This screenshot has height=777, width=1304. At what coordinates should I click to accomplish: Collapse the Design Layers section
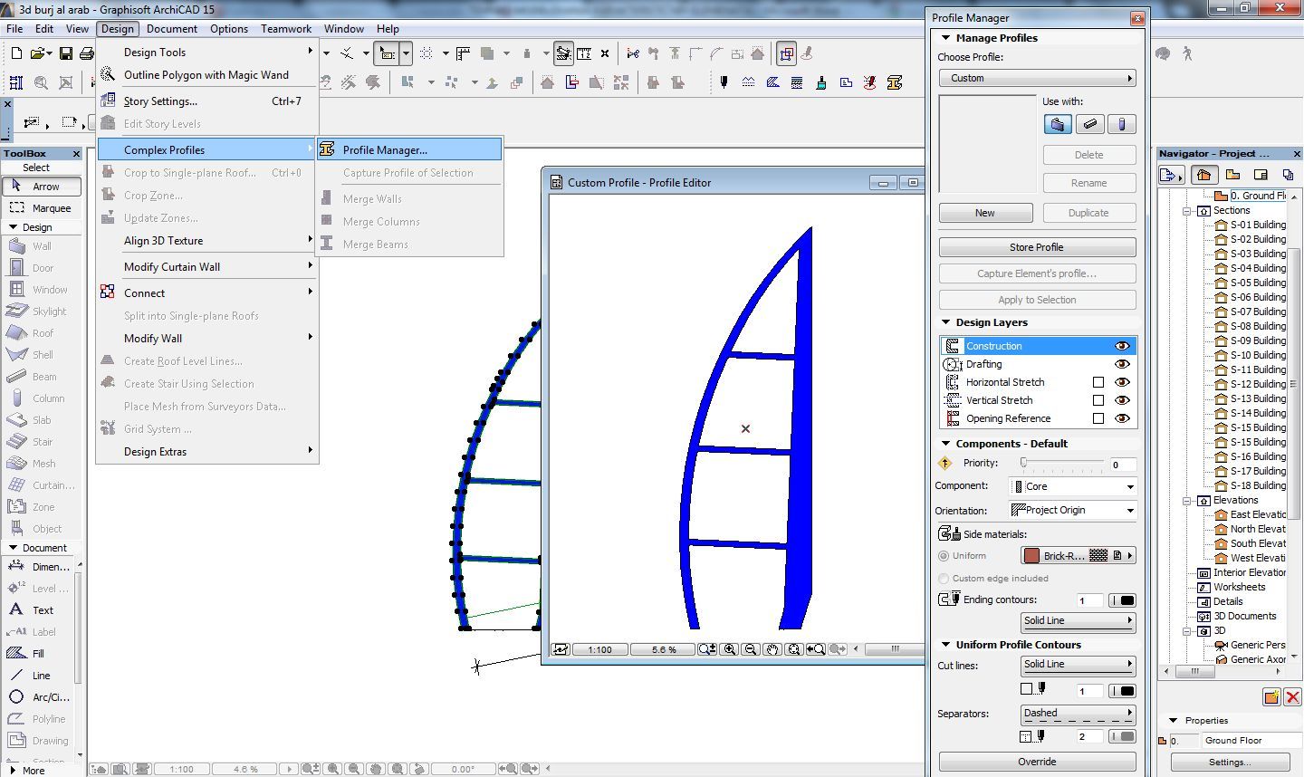[x=945, y=322]
